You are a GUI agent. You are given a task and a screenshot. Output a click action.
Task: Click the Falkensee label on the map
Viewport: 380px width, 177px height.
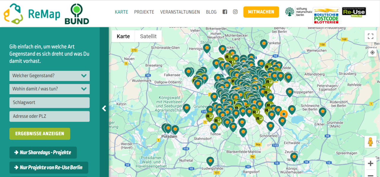[172, 75]
